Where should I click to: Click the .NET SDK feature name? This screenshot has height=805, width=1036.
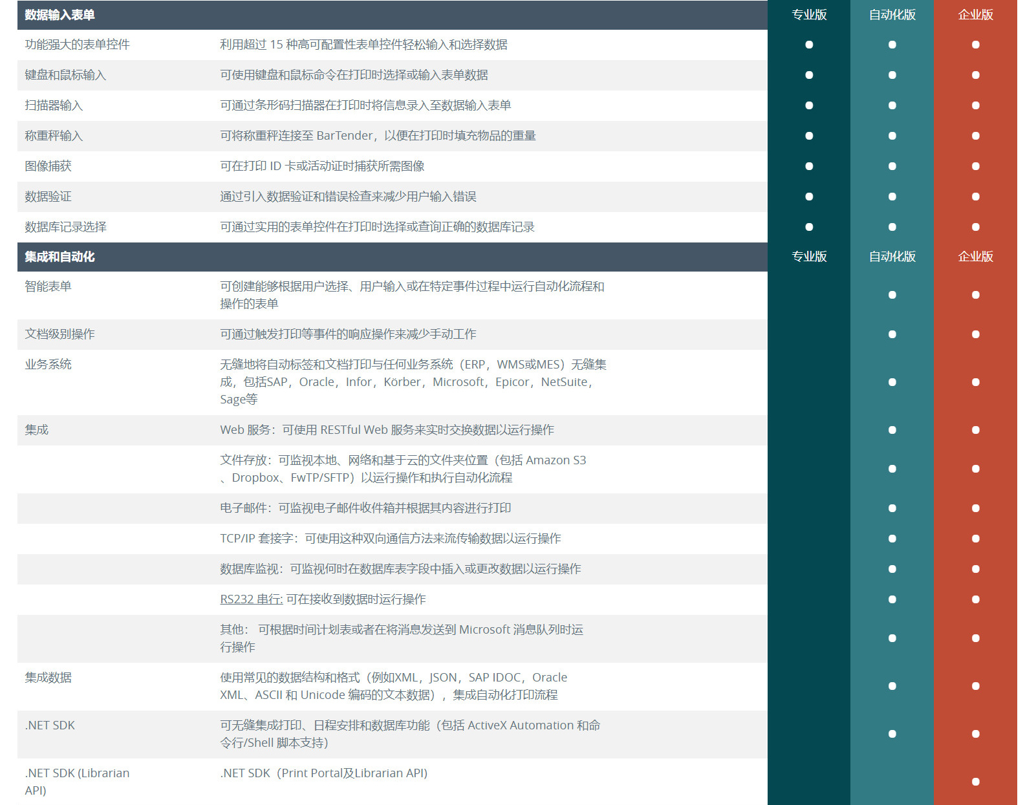pos(50,725)
